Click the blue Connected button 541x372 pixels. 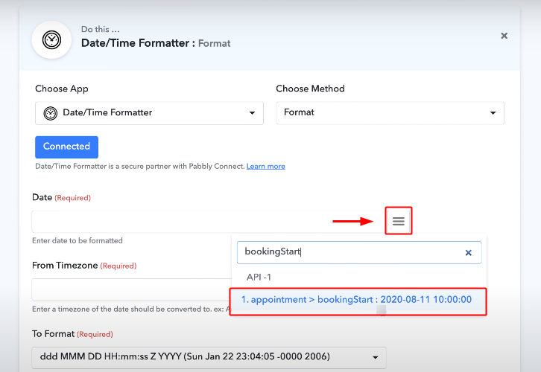tap(66, 147)
